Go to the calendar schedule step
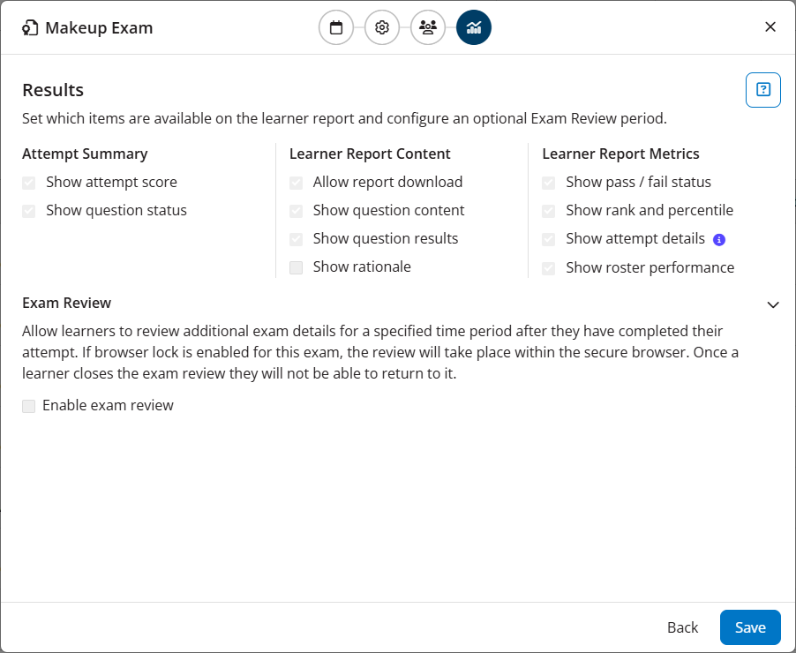The width and height of the screenshot is (796, 653). point(336,27)
